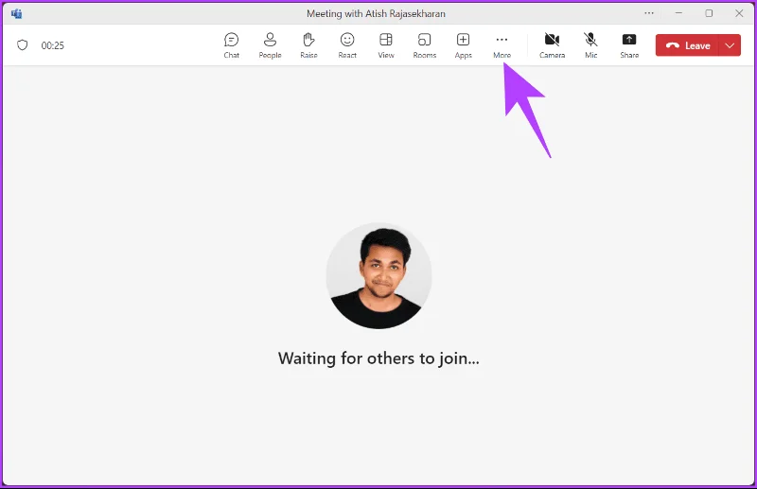Open the React emoji menu
The height and width of the screenshot is (489, 757).
347,45
